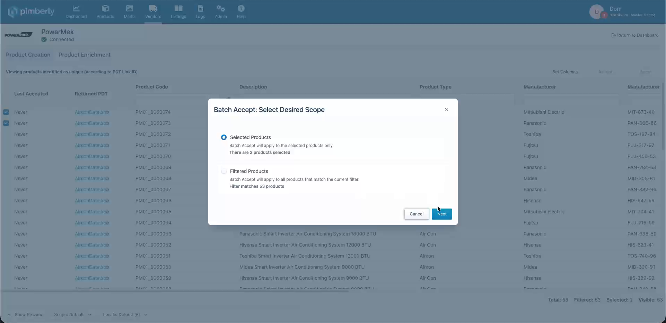This screenshot has width=666, height=323.
Task: Click the Last Accepted column header
Action: (x=31, y=94)
